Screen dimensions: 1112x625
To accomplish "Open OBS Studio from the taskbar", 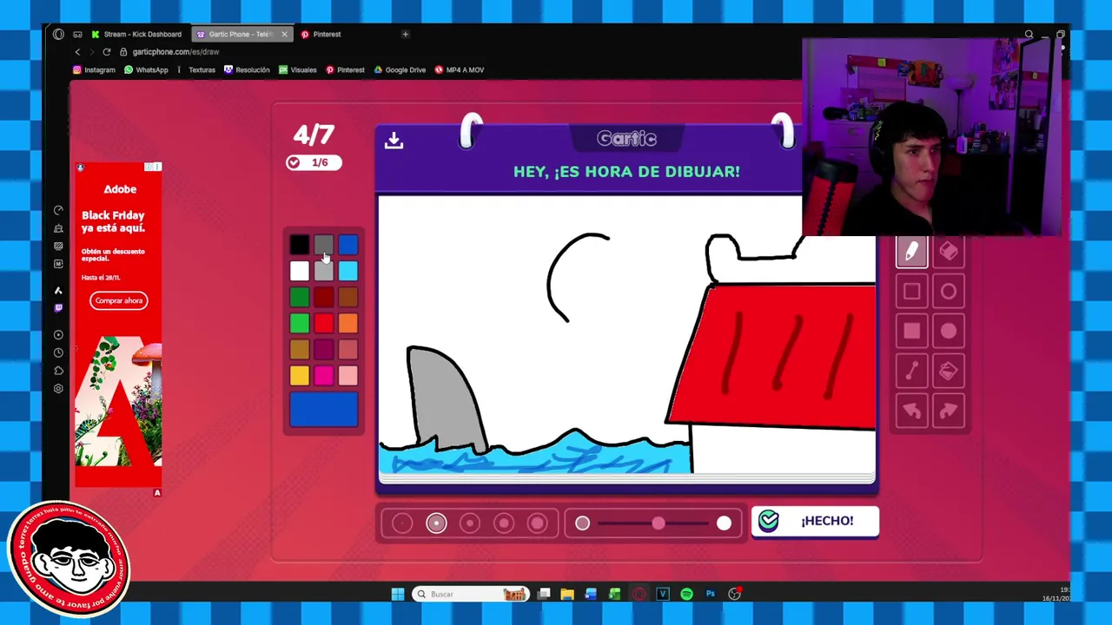I will pyautogui.click(x=734, y=594).
